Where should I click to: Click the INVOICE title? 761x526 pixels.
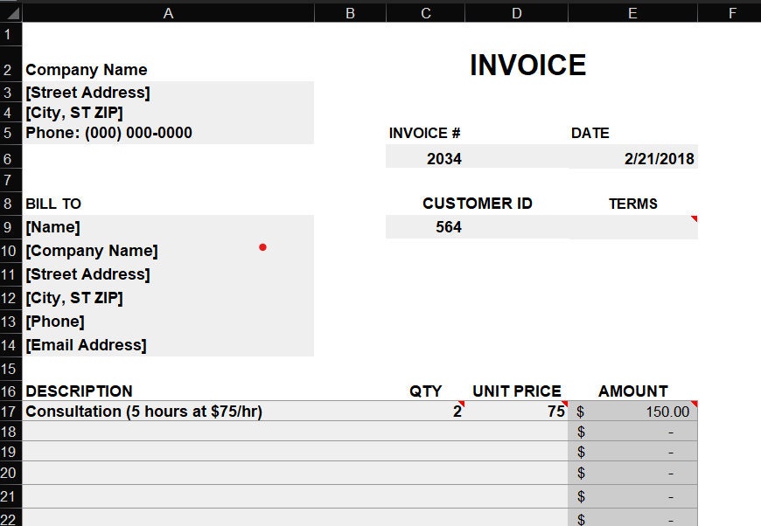tap(528, 65)
